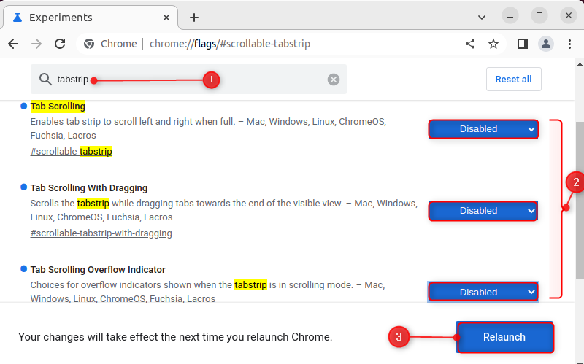Click the page vertical scrollbar thumb

pos(580,200)
